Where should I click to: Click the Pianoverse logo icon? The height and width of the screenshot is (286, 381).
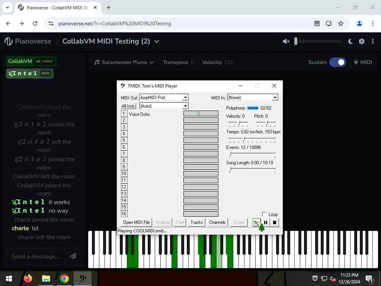[9, 41]
